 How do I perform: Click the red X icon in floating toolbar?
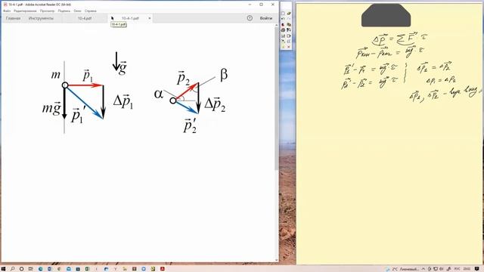pyautogui.click(x=289, y=47)
